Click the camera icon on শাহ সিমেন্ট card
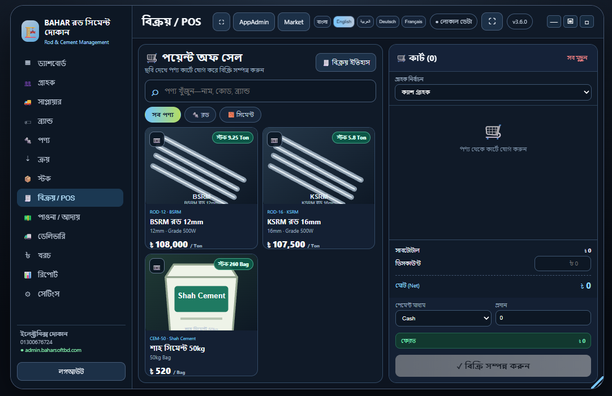This screenshot has width=612, height=396. (157, 267)
